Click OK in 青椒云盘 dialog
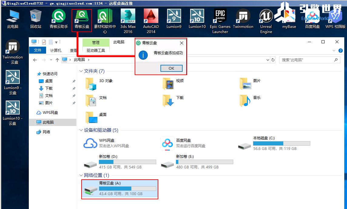 pyautogui.click(x=171, y=68)
